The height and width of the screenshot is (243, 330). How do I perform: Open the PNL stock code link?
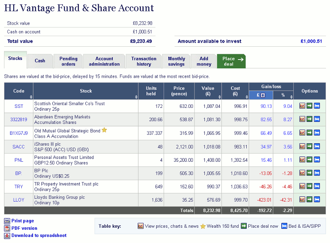coord(19,160)
